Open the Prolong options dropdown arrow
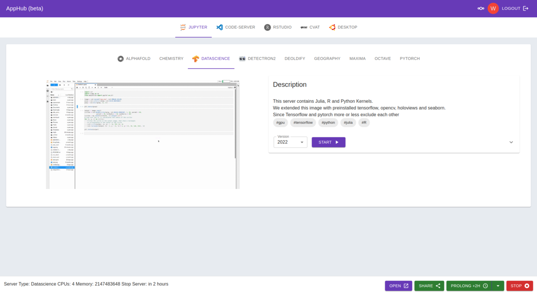The height and width of the screenshot is (297, 537). [498, 286]
